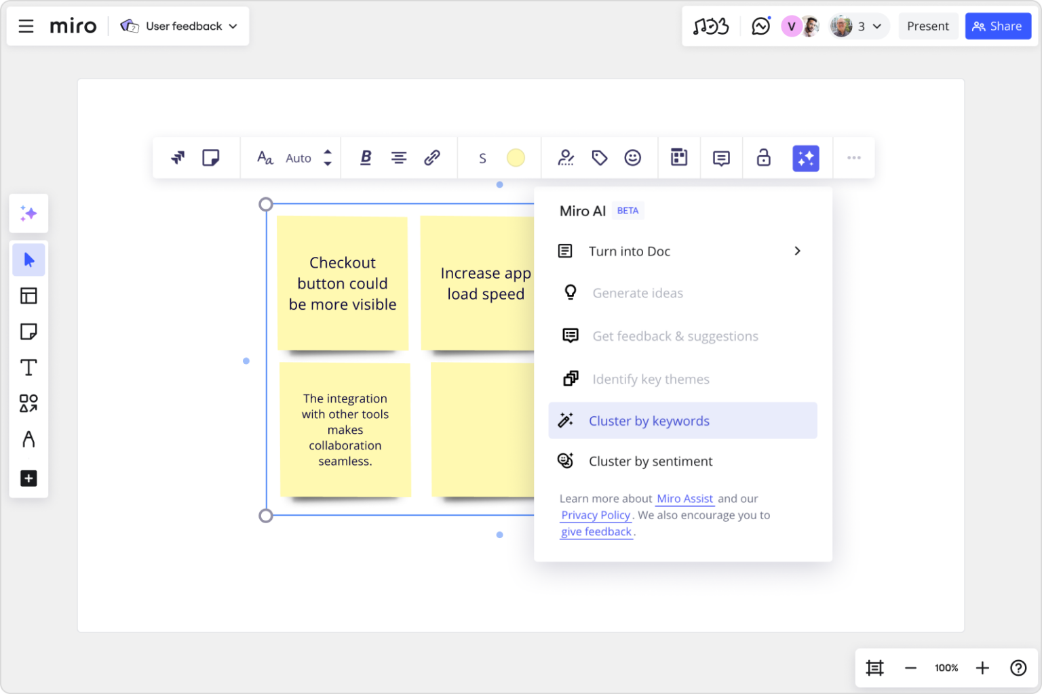This screenshot has width=1042, height=694.
Task: Open the comment icon in the toolbar
Action: 720,157
